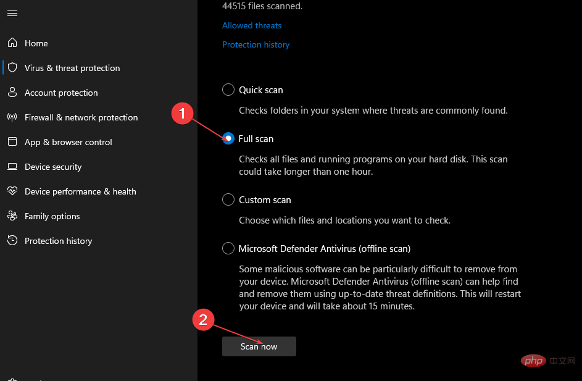Open the Allowed threats link

click(252, 25)
